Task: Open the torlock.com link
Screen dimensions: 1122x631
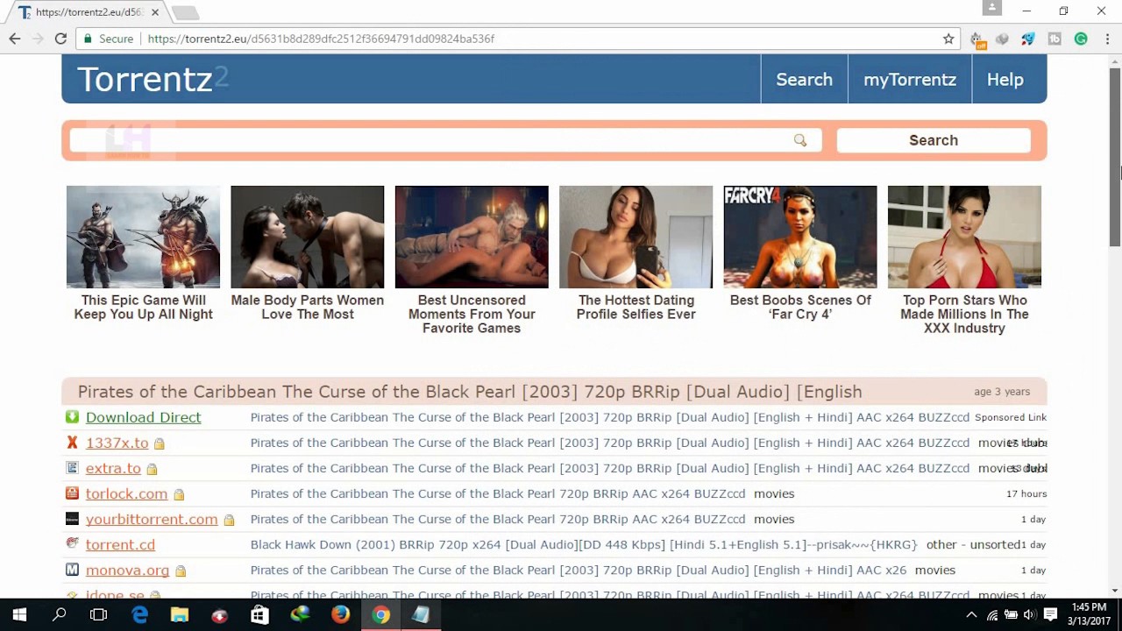Action: 126,493
